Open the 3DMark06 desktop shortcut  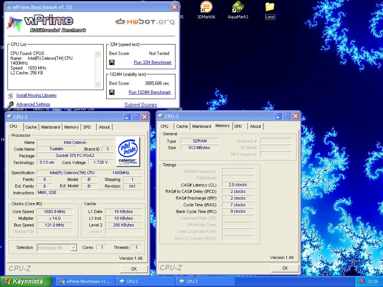pyautogui.click(x=206, y=10)
